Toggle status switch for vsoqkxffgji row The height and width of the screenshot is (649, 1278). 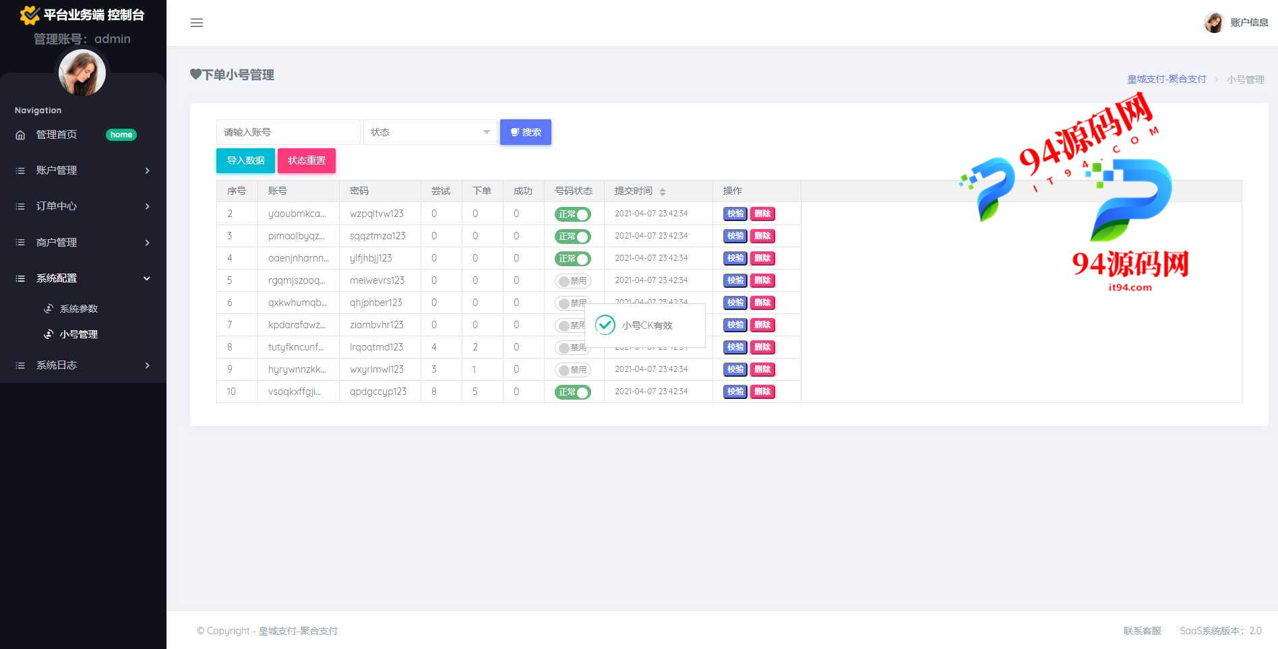point(573,392)
